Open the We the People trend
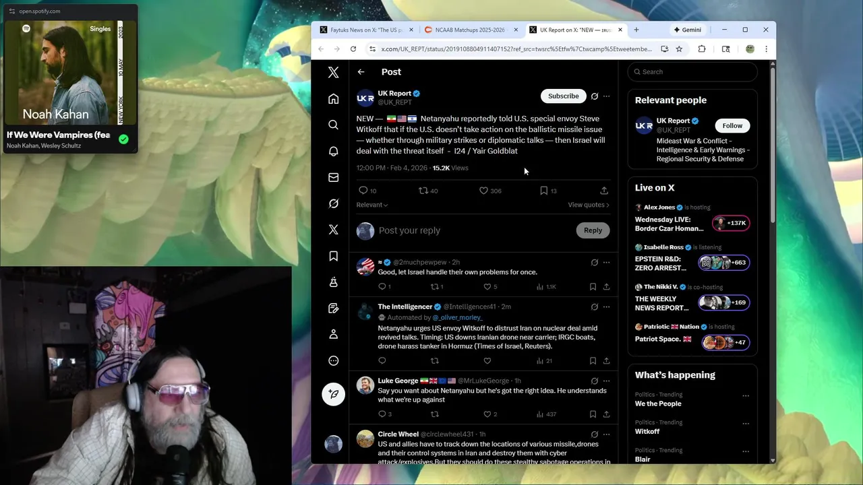This screenshot has height=485, width=863. [x=658, y=403]
